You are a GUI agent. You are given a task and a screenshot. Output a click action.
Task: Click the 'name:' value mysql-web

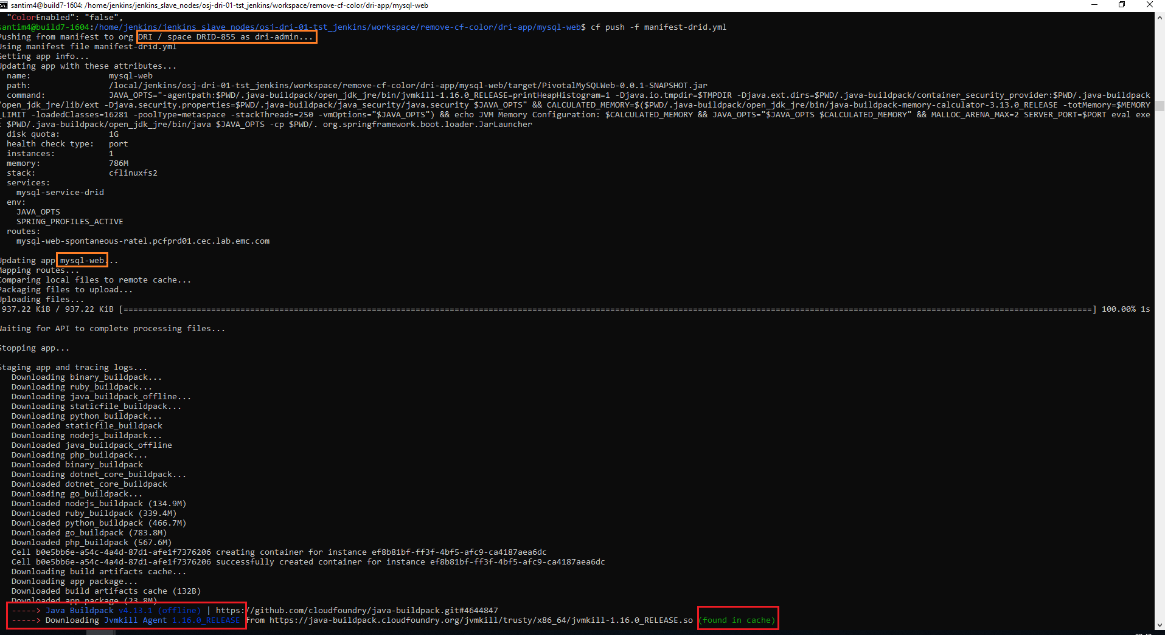131,76
